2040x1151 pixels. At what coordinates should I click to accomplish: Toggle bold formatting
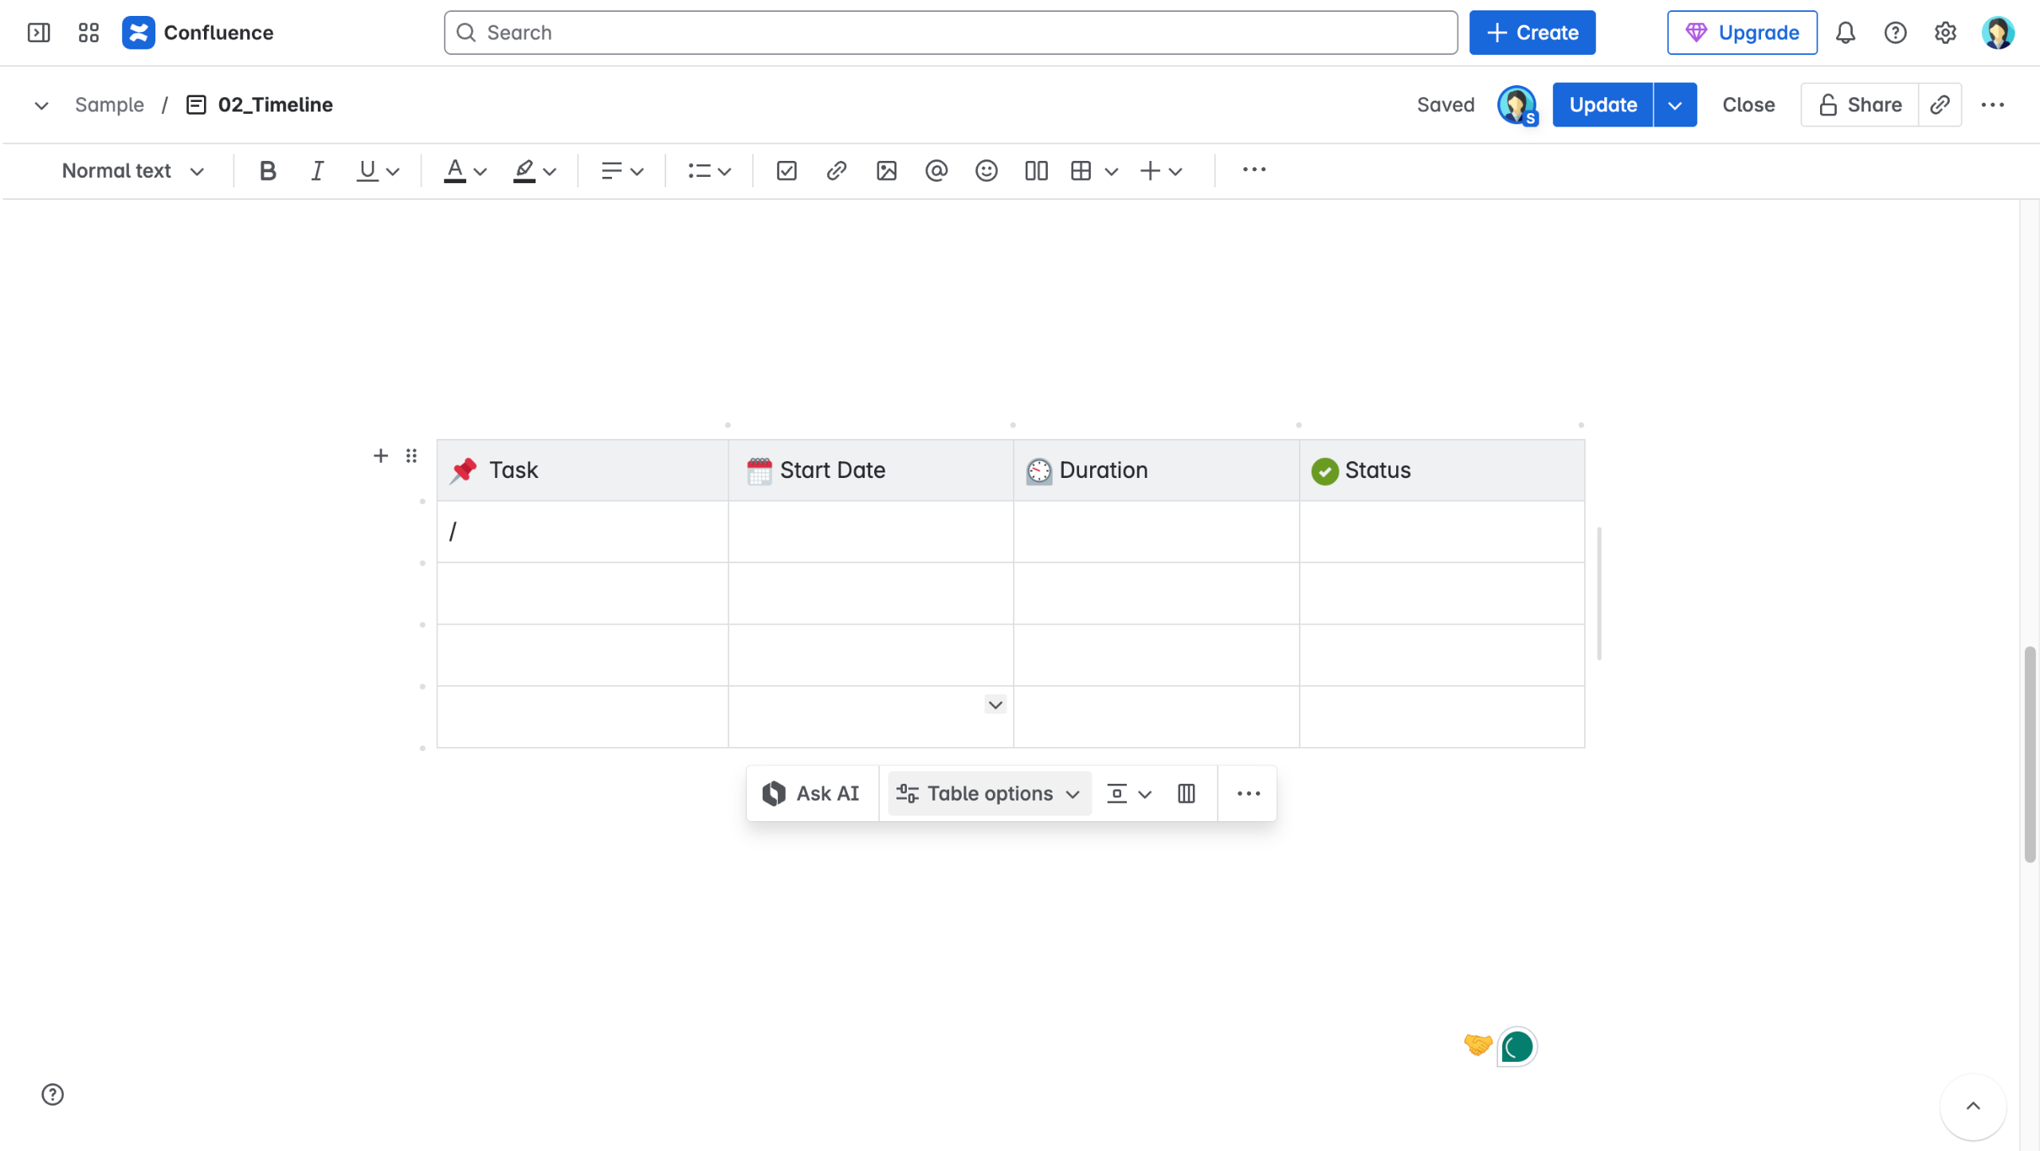click(268, 170)
